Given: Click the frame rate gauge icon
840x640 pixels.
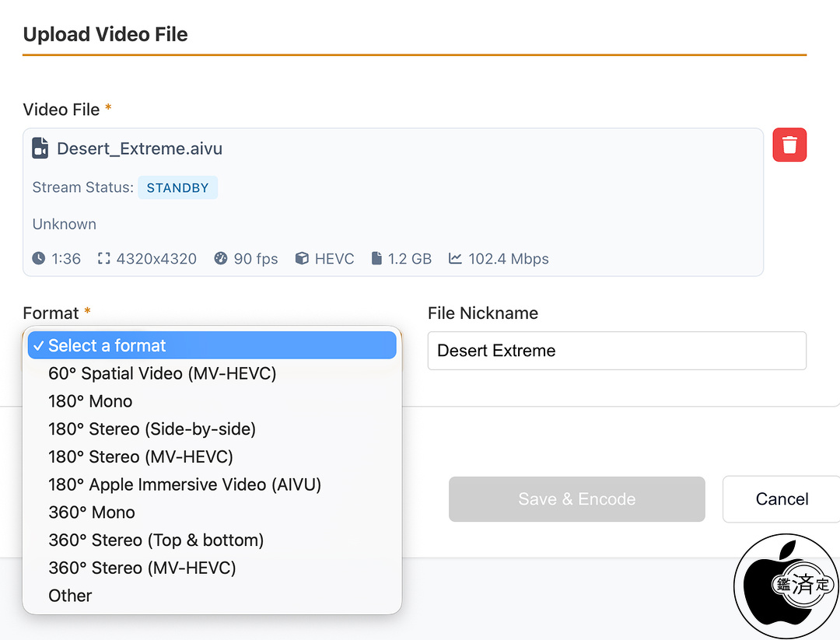Looking at the screenshot, I should (x=221, y=259).
